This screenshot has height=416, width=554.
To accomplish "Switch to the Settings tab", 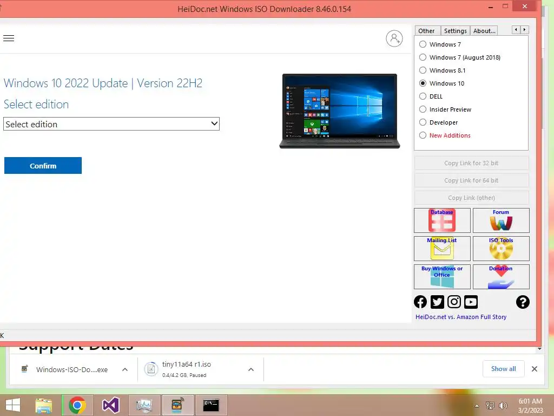I will [x=455, y=31].
